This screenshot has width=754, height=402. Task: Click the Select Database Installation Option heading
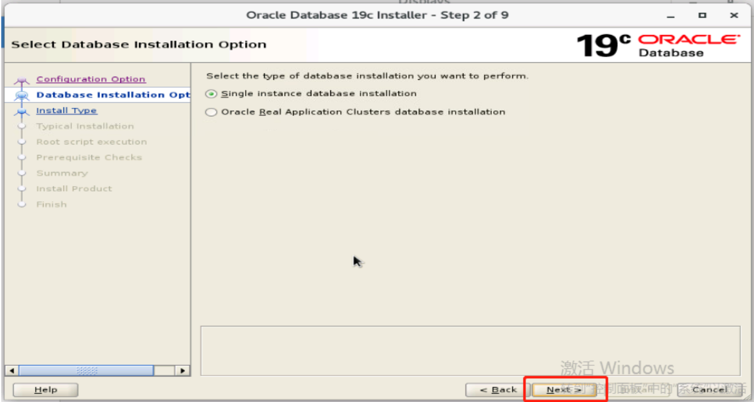tap(139, 45)
